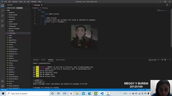This screenshot has width=172, height=96.
Task: Collapse the template folder
Action: 11,31
